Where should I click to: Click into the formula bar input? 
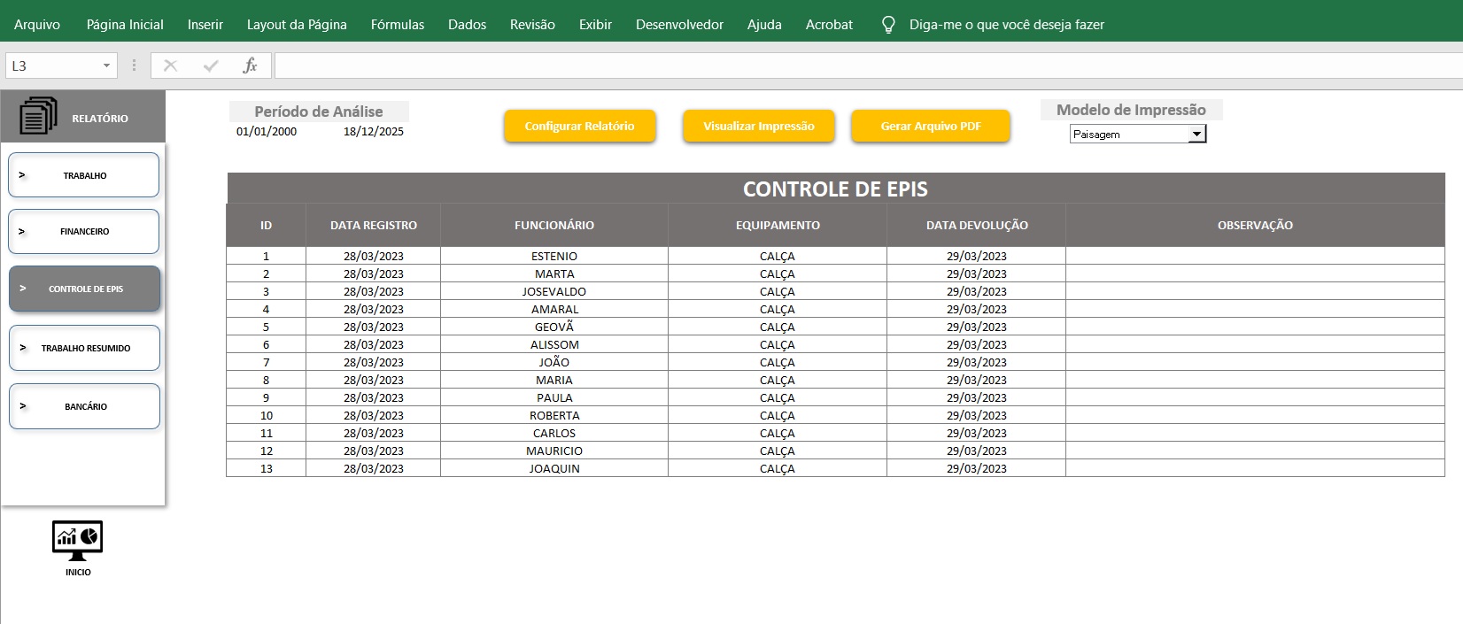868,65
